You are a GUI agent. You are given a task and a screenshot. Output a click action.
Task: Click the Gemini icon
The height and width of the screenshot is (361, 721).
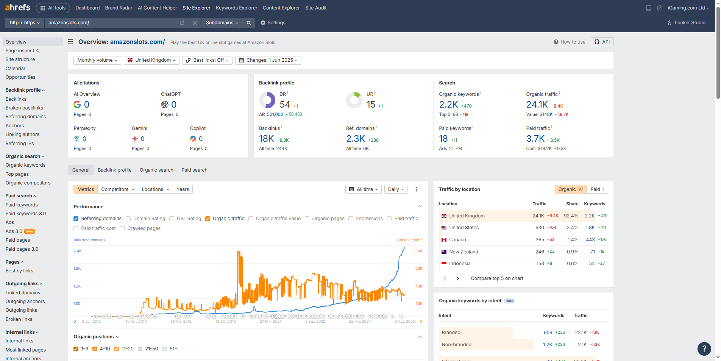(135, 139)
